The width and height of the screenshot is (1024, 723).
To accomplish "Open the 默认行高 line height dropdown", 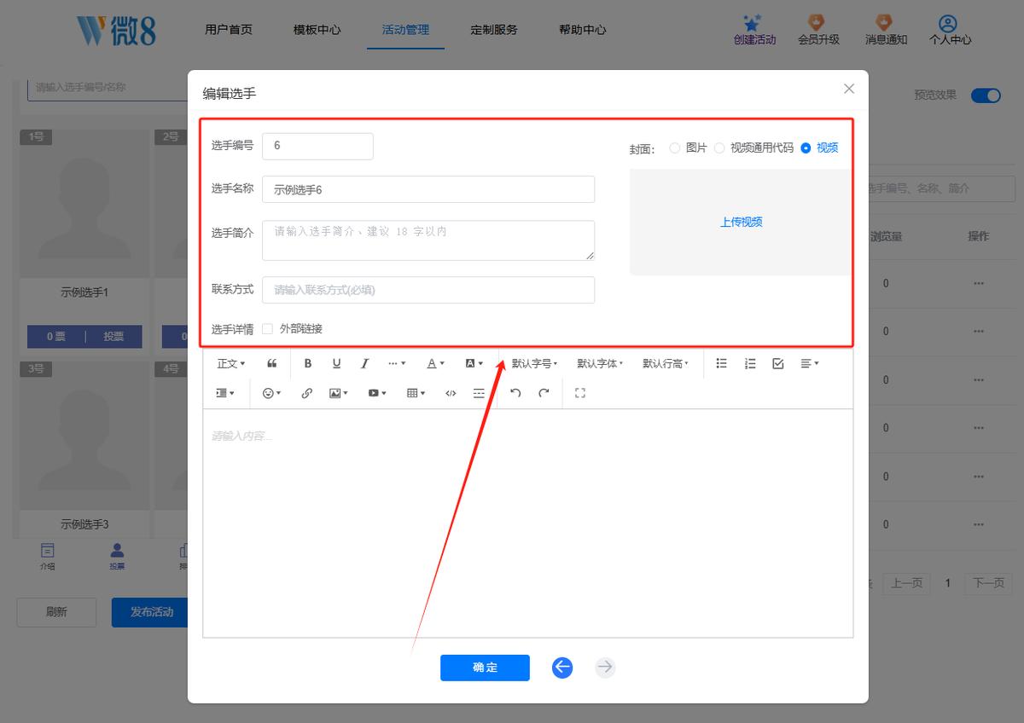I will [666, 363].
